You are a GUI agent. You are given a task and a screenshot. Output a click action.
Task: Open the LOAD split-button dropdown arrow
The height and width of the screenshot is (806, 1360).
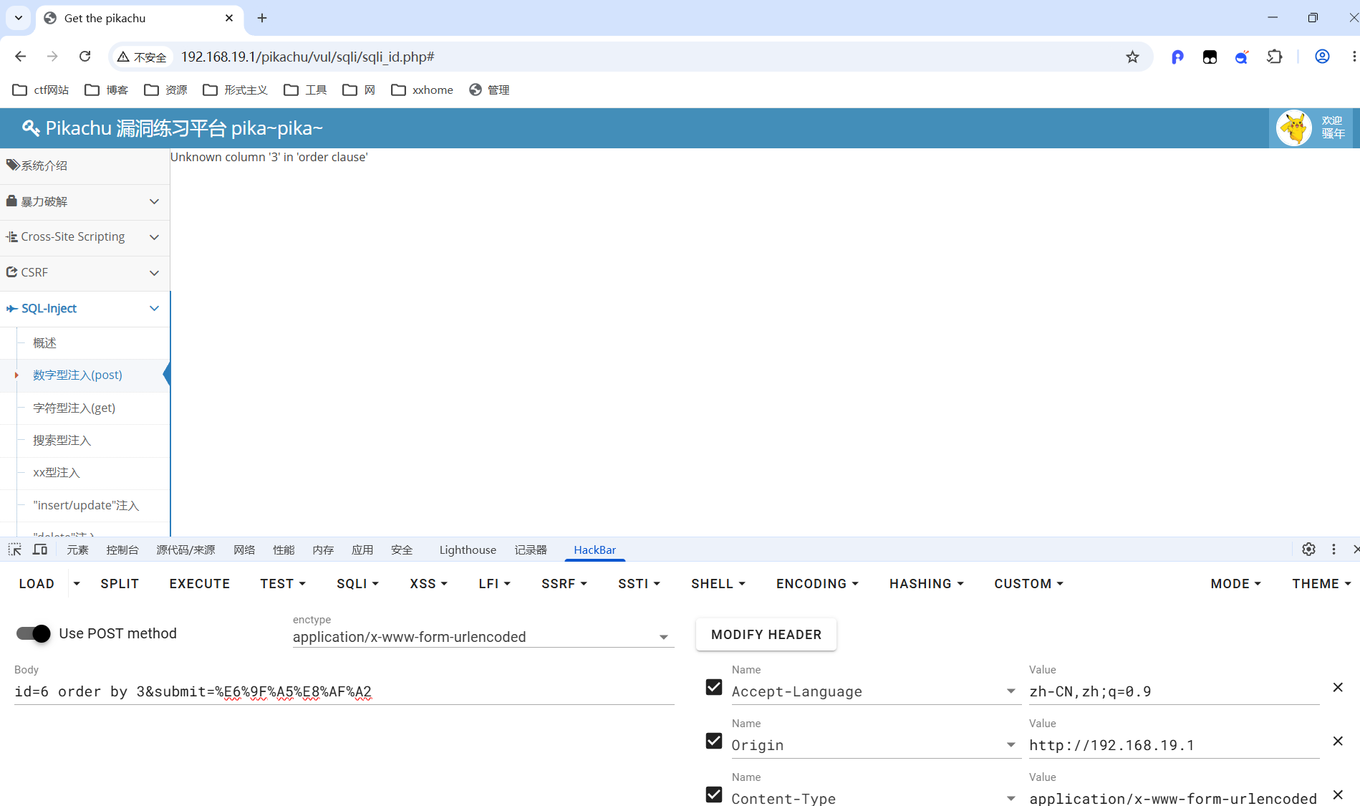click(x=77, y=584)
